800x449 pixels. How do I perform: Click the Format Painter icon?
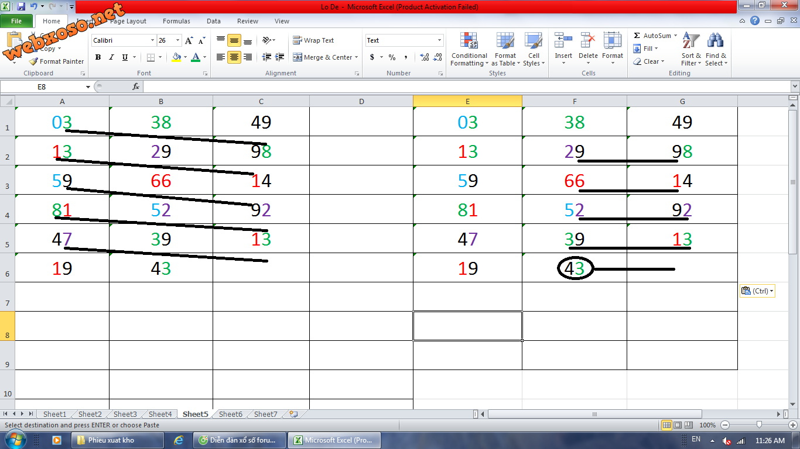(x=34, y=61)
